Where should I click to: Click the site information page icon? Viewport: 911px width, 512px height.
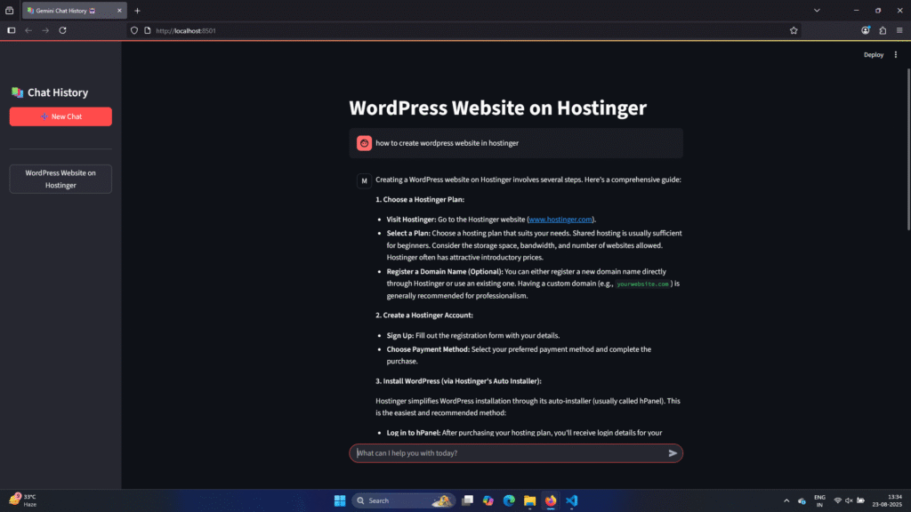point(148,30)
